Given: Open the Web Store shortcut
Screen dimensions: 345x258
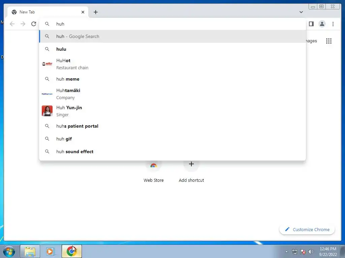Looking at the screenshot, I should pos(154,172).
